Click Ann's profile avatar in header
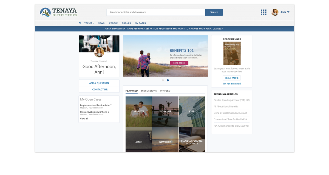This screenshot has height=175, width=329. click(x=275, y=12)
